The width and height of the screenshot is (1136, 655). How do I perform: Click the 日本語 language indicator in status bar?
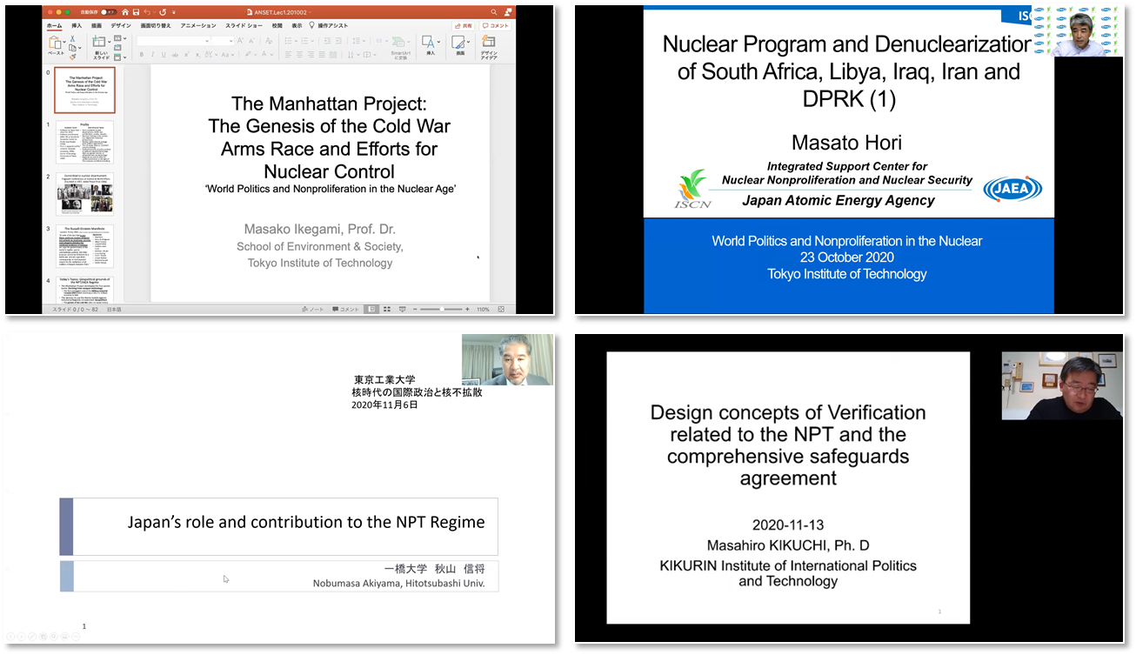coord(113,310)
